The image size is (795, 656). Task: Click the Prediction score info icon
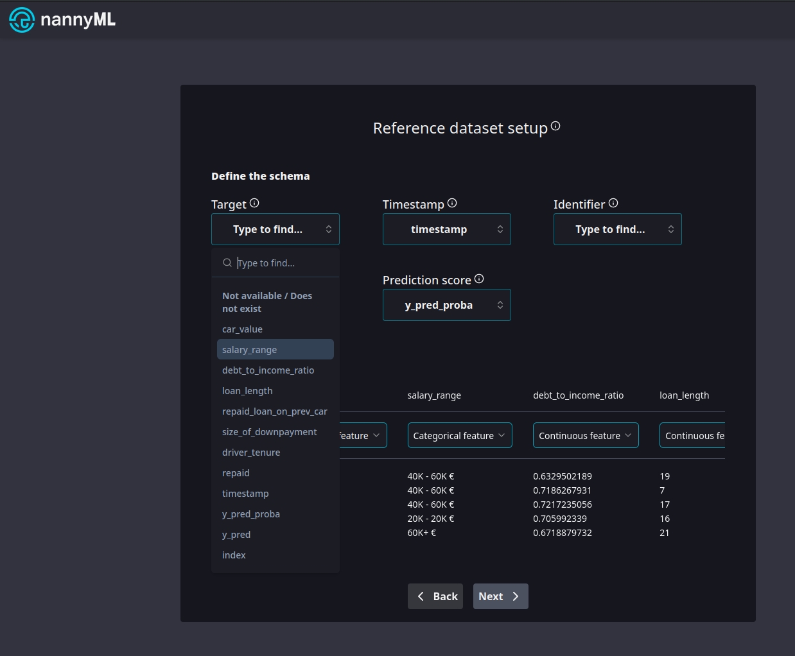(x=479, y=279)
